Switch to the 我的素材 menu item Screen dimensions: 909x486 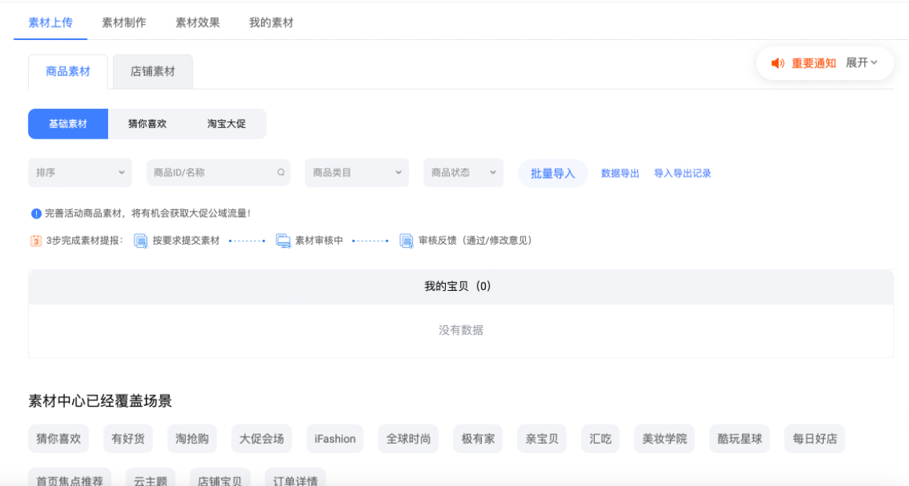point(270,23)
